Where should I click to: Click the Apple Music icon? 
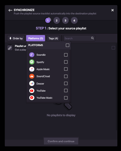point(32,69)
